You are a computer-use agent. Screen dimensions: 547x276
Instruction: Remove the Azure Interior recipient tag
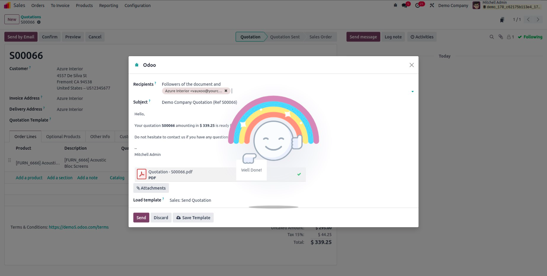(226, 91)
